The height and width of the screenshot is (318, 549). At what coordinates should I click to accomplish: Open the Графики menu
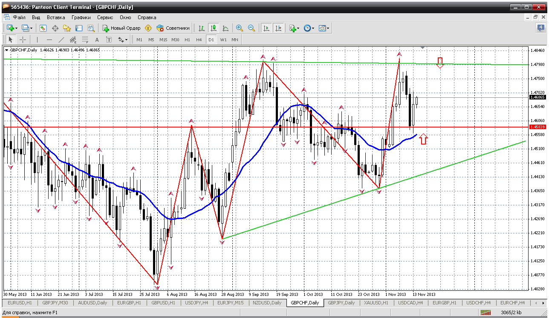pyautogui.click(x=81, y=17)
